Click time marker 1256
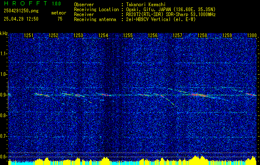Screen dimensions: 260x165 click(153, 35)
